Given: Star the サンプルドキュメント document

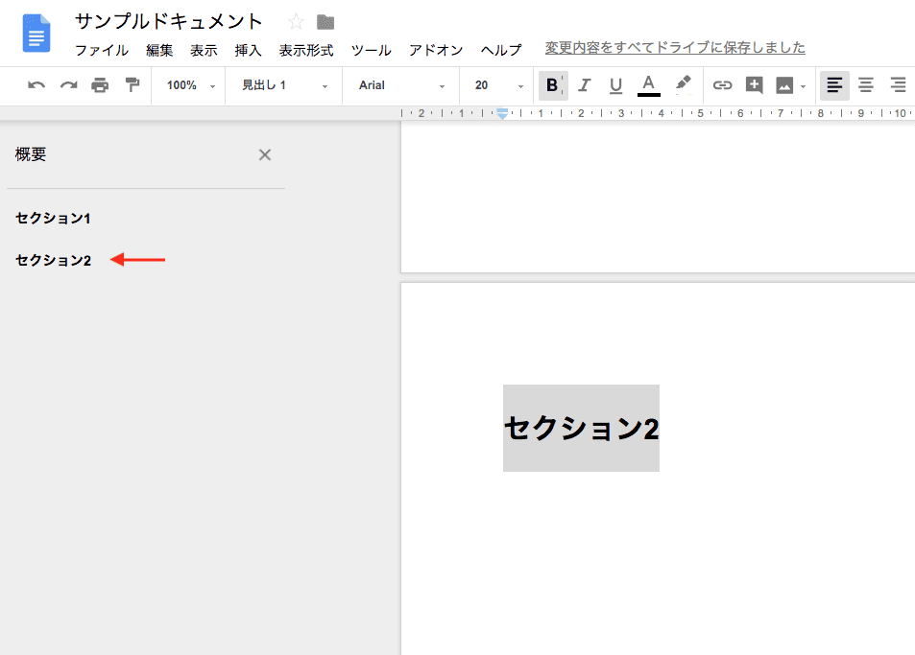Looking at the screenshot, I should click(296, 22).
